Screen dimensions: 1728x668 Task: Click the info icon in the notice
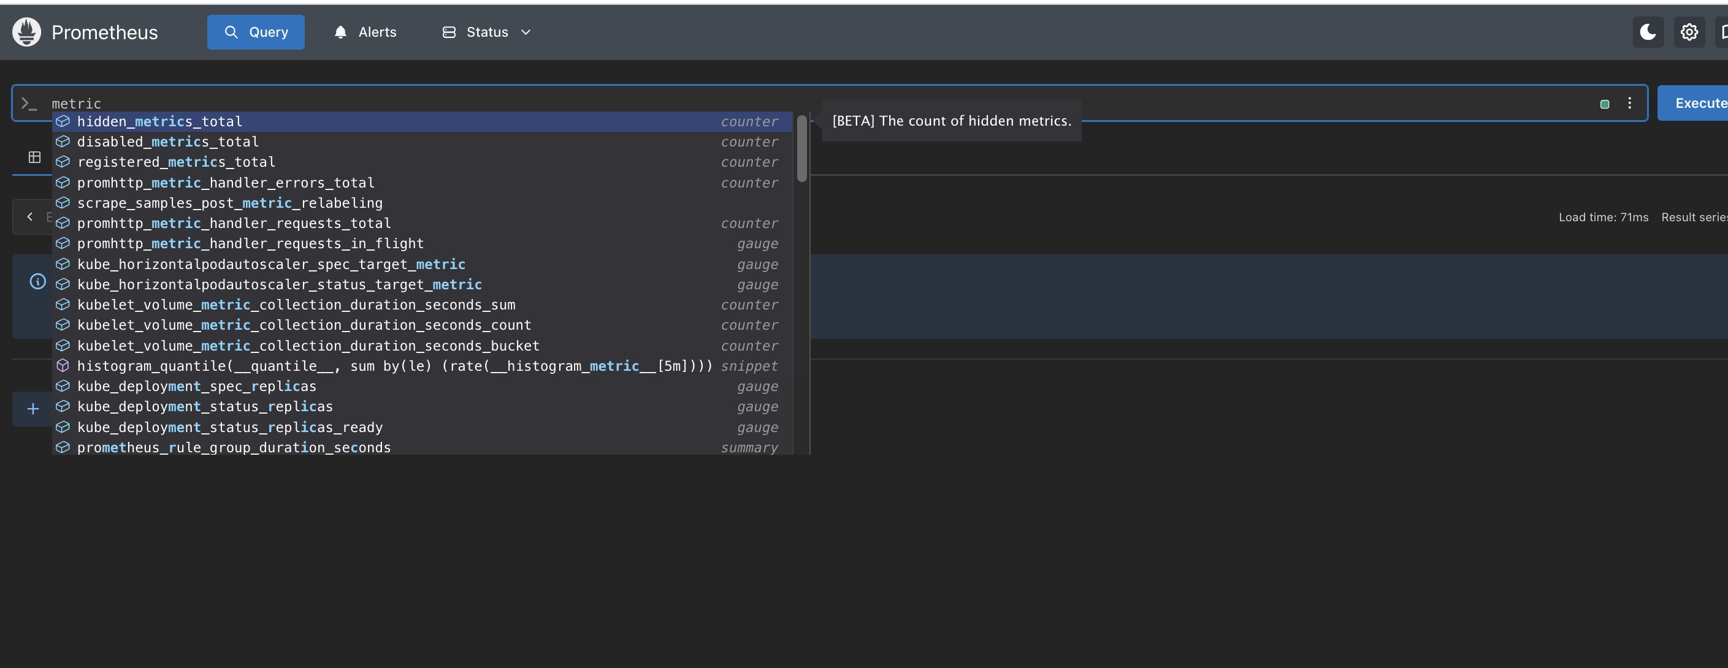(x=37, y=281)
